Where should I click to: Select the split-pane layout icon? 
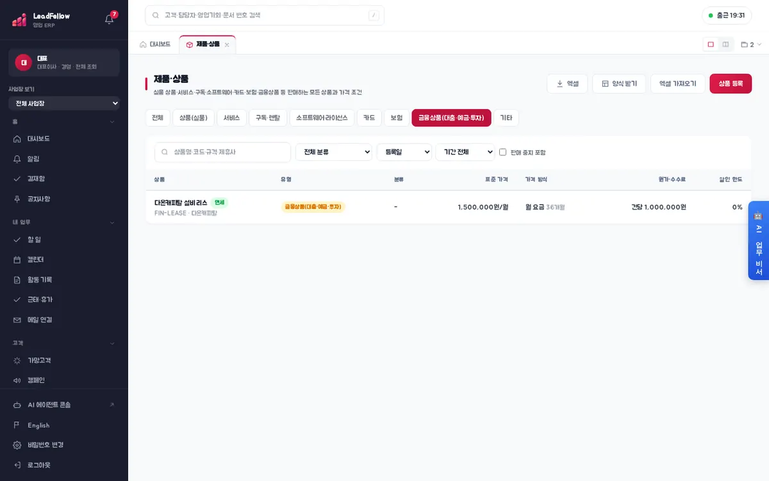point(725,44)
